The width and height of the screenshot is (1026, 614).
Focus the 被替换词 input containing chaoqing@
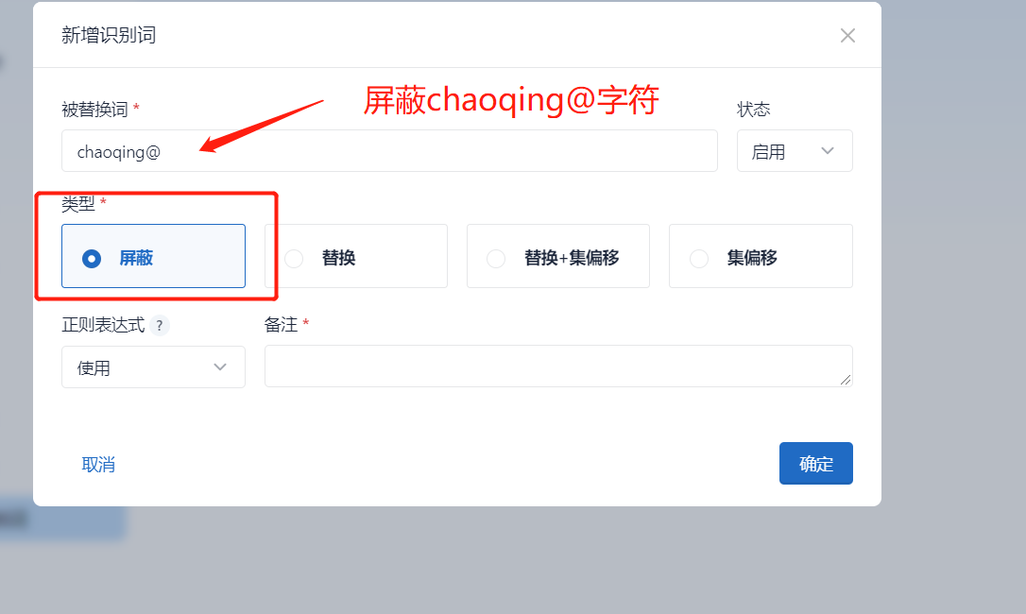[389, 151]
